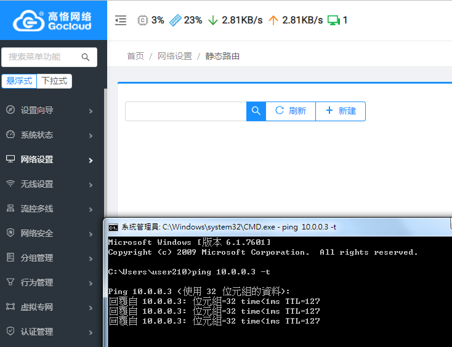Click the gauge icon beside 系统状态

pyautogui.click(x=10, y=135)
